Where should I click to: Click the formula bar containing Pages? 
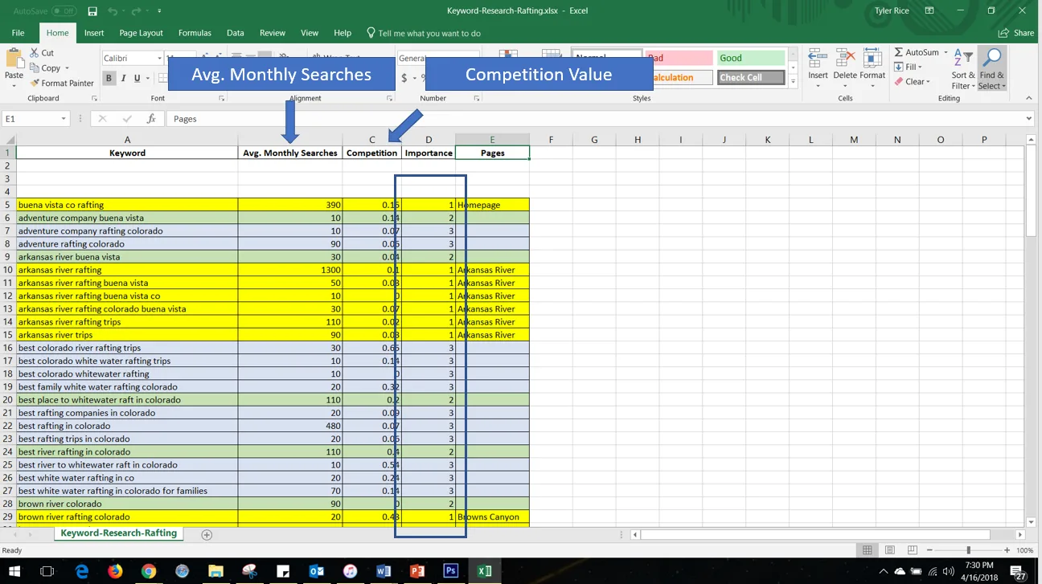[x=595, y=119]
